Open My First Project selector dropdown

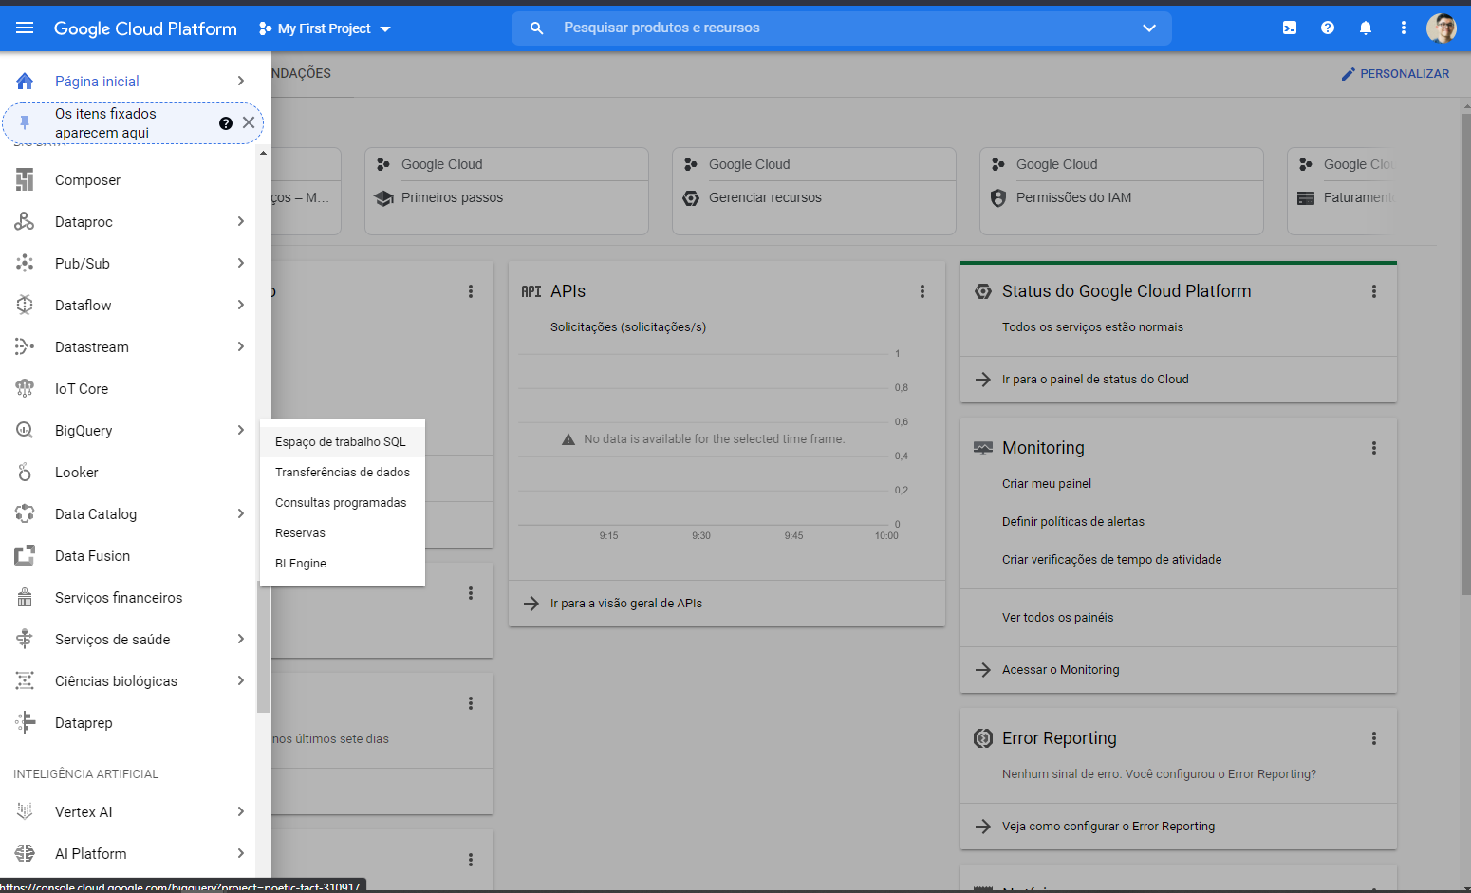(325, 28)
